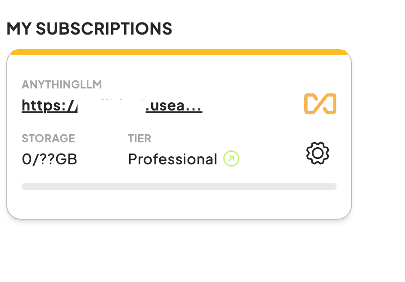
Task: Select the MY SUBSCRIPTIONS heading
Action: 90,29
